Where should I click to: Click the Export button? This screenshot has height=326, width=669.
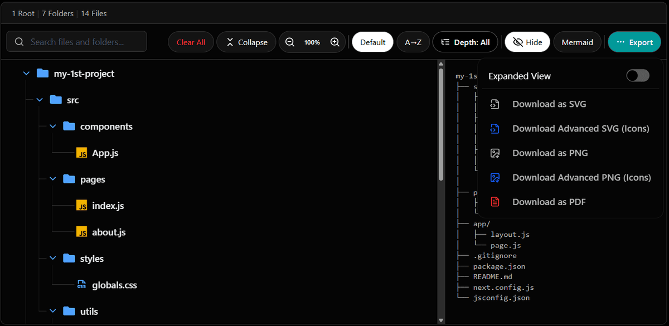634,42
